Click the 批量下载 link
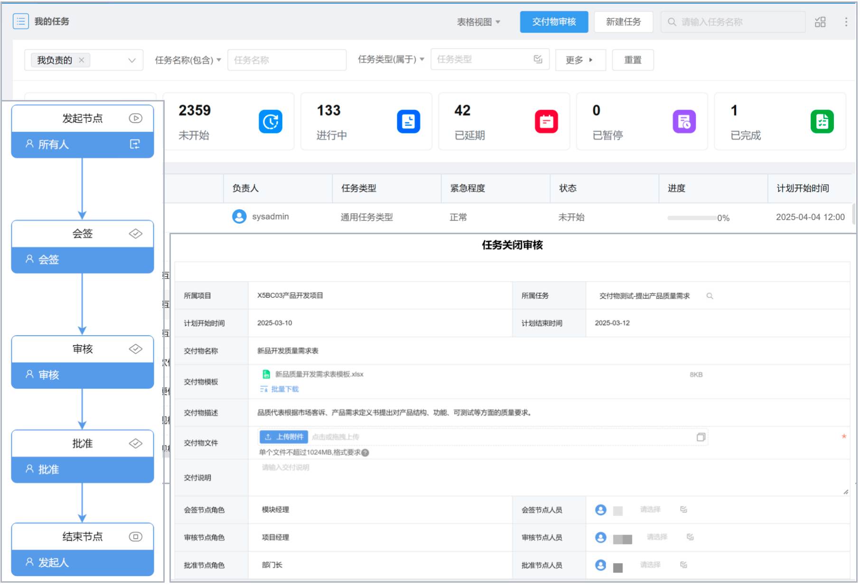 pyautogui.click(x=280, y=389)
